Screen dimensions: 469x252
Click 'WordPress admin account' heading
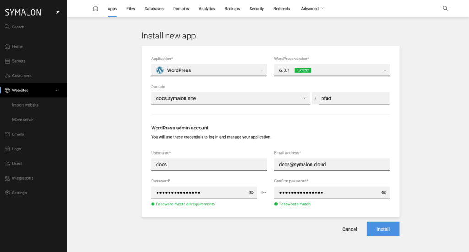click(x=180, y=128)
